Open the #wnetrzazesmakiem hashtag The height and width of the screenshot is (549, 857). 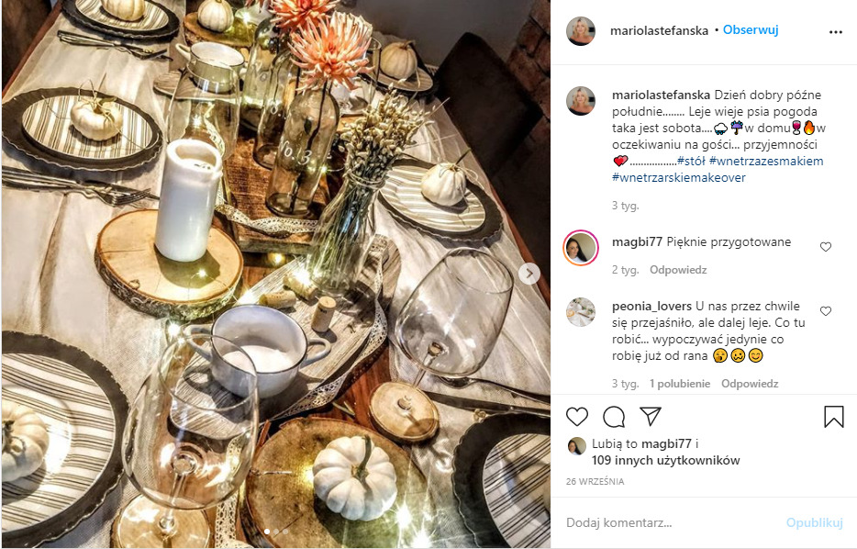(766, 161)
